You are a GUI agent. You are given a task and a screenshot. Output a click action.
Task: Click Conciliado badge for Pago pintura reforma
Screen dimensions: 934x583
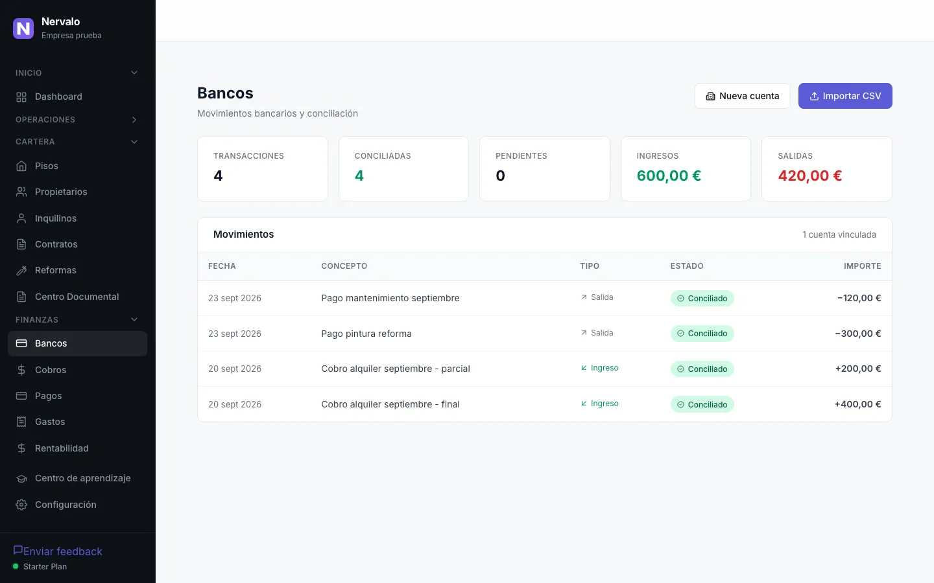coord(702,334)
